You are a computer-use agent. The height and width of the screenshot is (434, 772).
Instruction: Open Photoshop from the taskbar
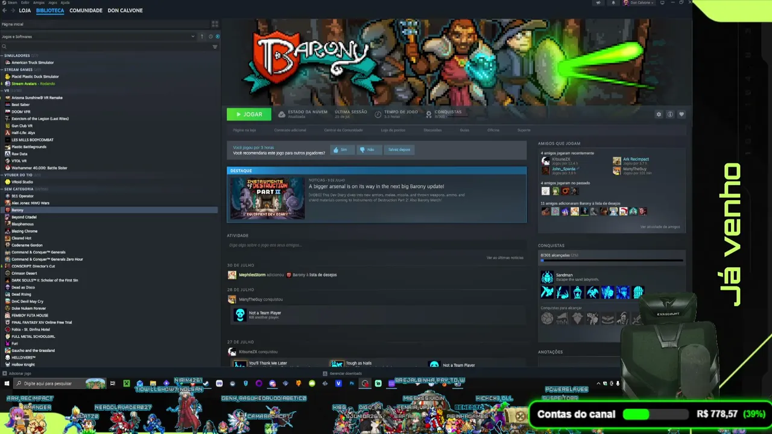point(352,383)
